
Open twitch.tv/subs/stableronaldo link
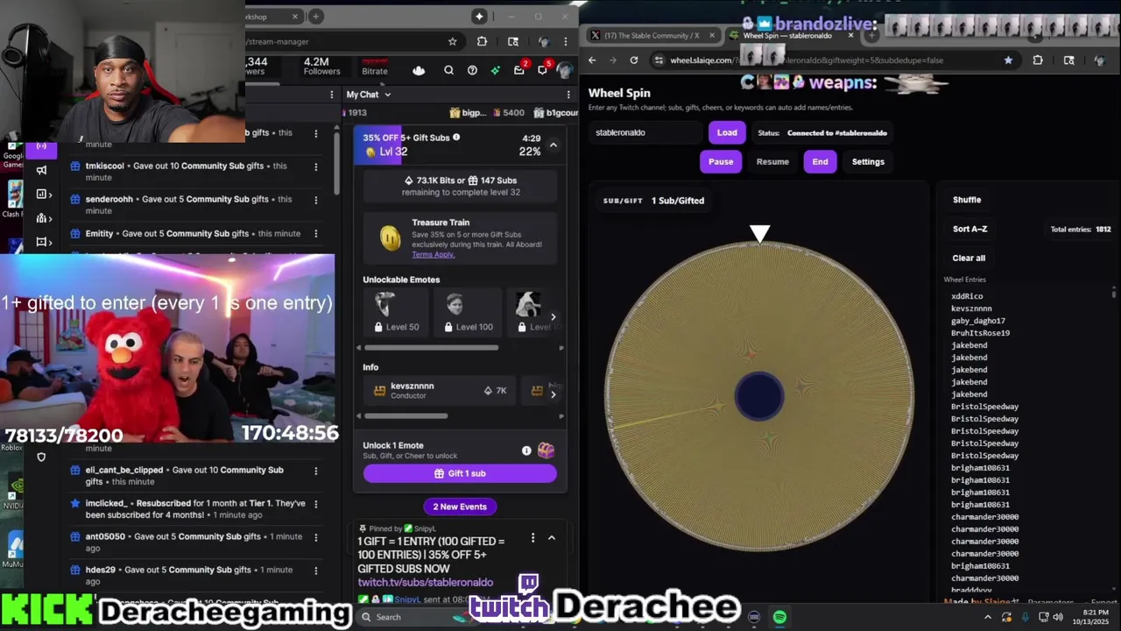click(x=426, y=582)
